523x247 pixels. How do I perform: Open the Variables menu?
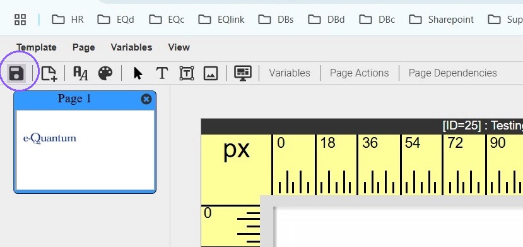coord(131,47)
